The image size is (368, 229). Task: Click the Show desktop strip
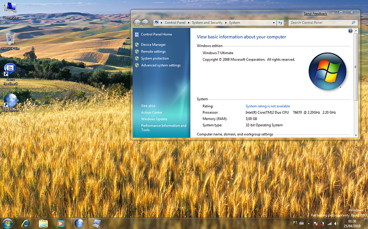[366, 224]
